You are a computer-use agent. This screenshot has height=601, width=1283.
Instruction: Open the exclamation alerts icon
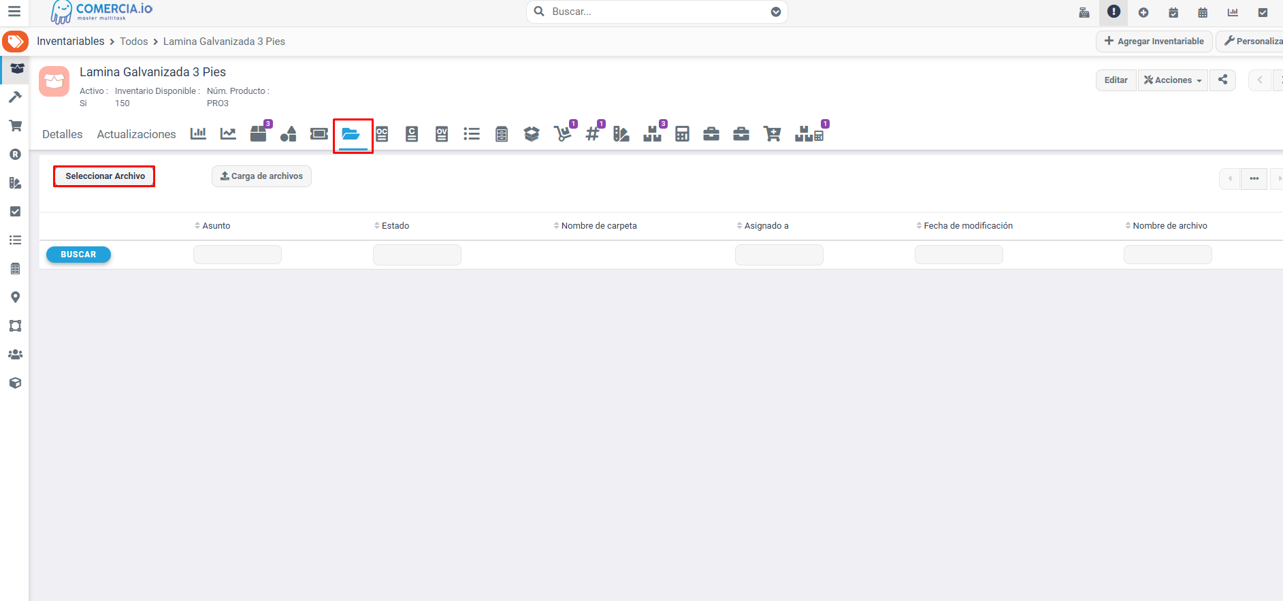(x=1114, y=12)
